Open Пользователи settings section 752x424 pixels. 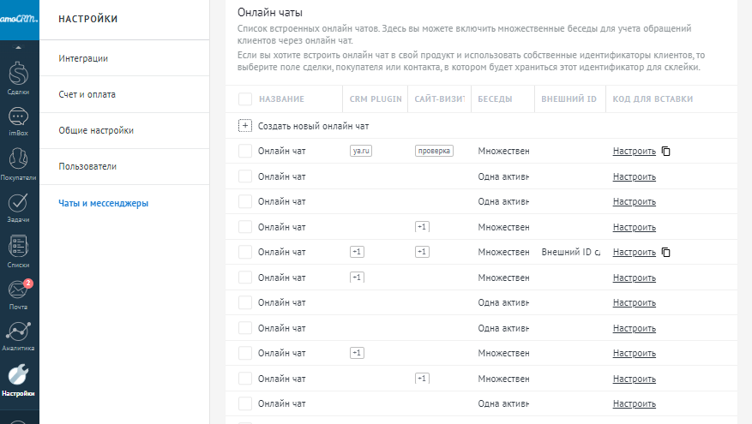87,166
